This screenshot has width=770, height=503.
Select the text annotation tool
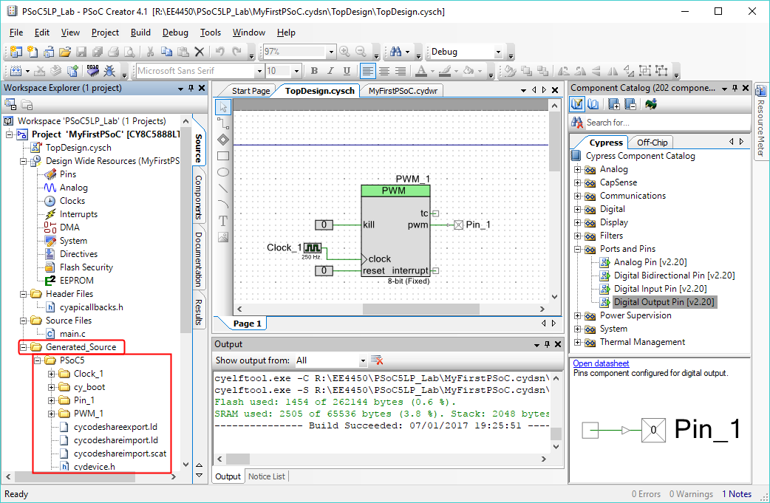point(223,221)
